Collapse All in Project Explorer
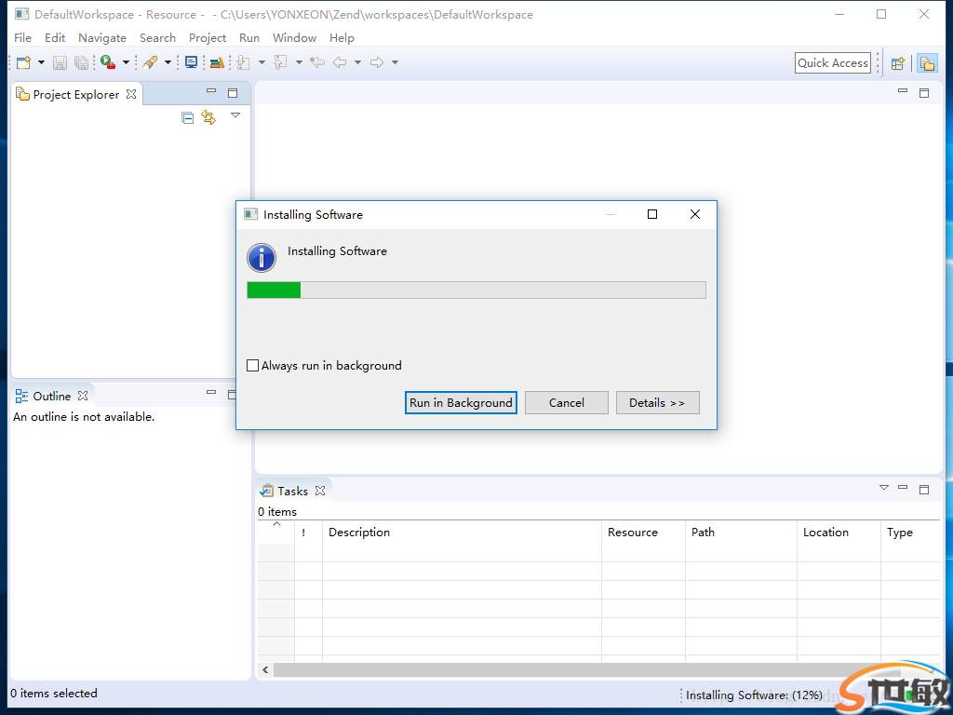The width and height of the screenshot is (953, 715). [x=188, y=118]
